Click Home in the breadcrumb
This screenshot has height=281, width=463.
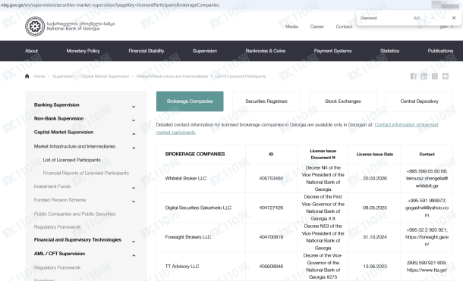click(39, 76)
